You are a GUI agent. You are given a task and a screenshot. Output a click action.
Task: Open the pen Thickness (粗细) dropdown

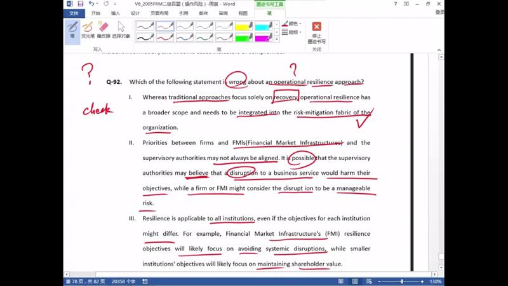pos(291,32)
